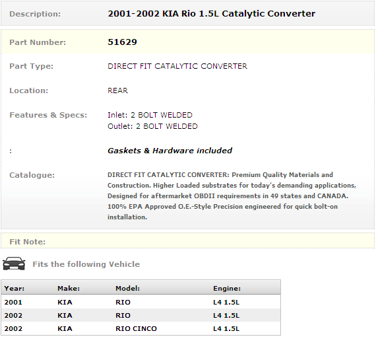Image resolution: width=376 pixels, height=362 pixels.
Task: Click the car icon beside Fits the following Vehicle
Action: 14,264
